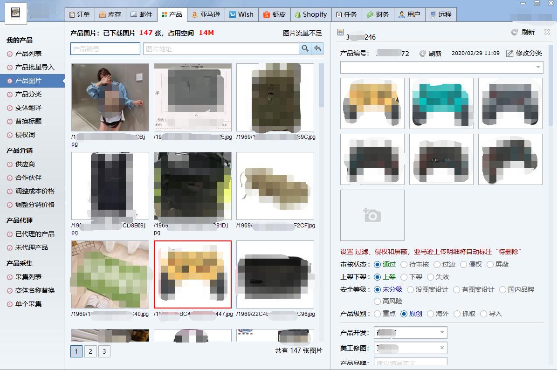Select the 产品 tab
This screenshot has height=370, width=557.
172,14
